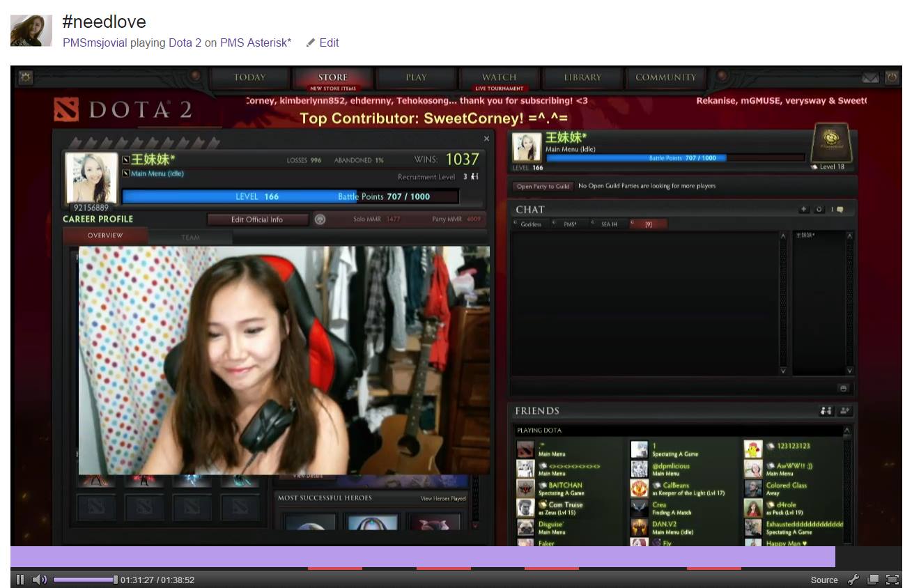Screen dimensions: 905x588
Task: Open Dota 2 settings gear icon
Action: tap(26, 77)
